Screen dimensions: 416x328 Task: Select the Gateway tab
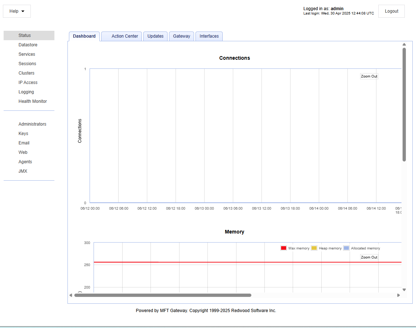[181, 36]
